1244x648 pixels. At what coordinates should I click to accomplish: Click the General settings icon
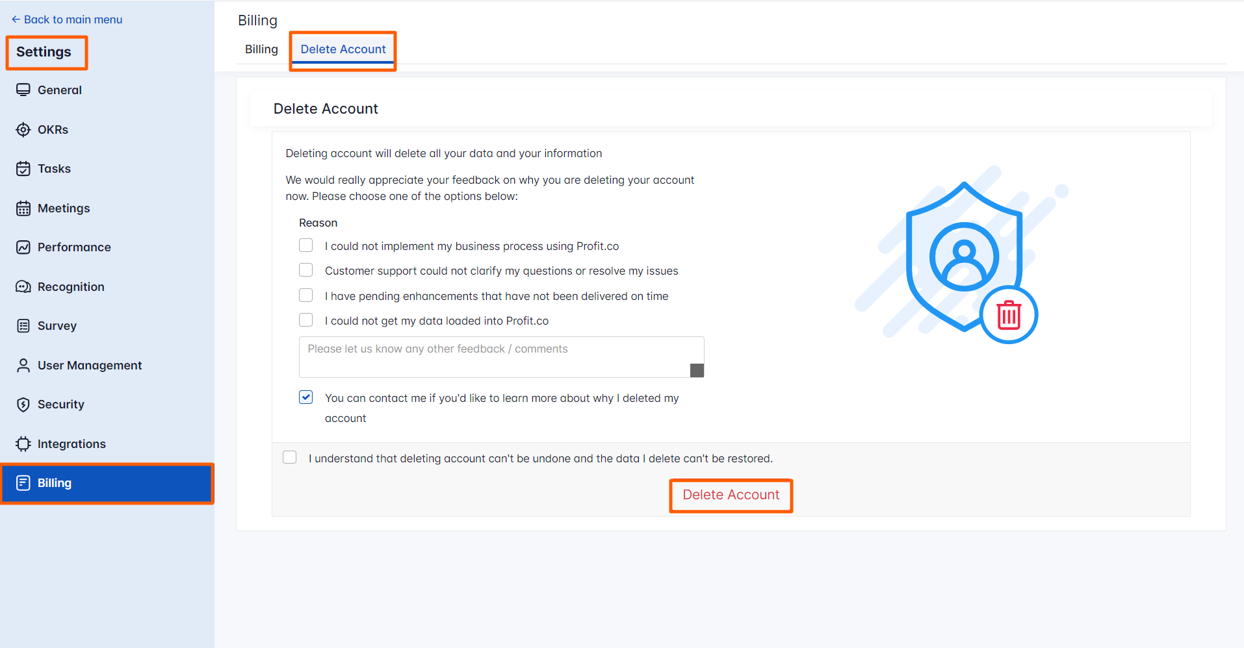(23, 90)
